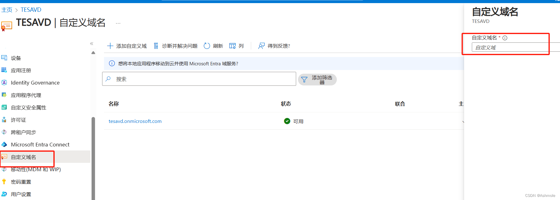Open the ellipsis more options menu
Image resolution: width=560 pixels, height=200 pixels.
[118, 23]
